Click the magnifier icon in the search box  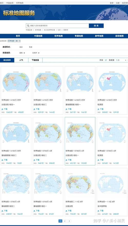(x=28, y=26)
